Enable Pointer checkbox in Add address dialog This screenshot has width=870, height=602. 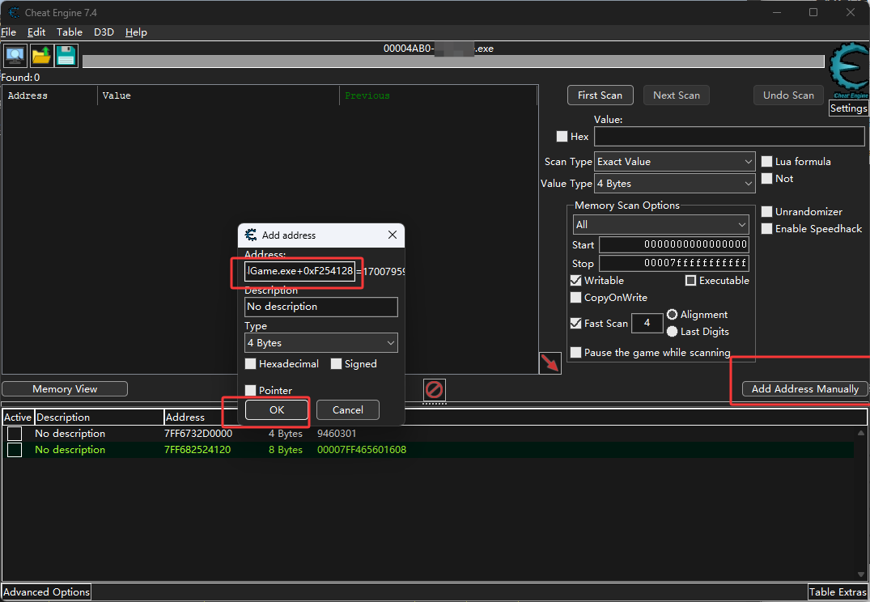click(x=250, y=390)
